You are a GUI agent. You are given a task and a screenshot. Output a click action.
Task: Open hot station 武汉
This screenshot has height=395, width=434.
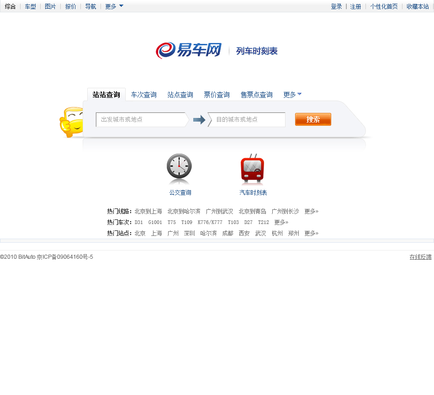261,233
